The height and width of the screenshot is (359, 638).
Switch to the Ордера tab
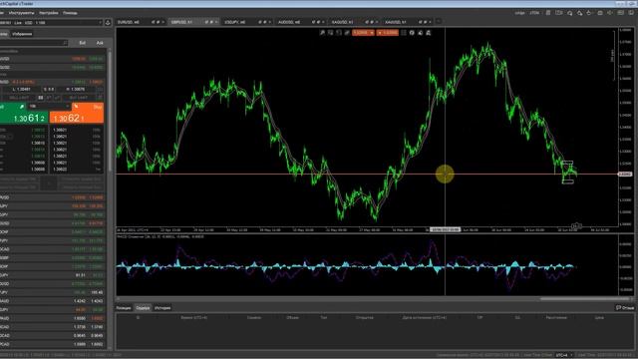tap(143, 308)
